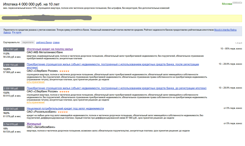This screenshot has height=146, width=245.
Task: Click ОАО «РоссельхозБанк» bank name
Action: click(x=42, y=112)
